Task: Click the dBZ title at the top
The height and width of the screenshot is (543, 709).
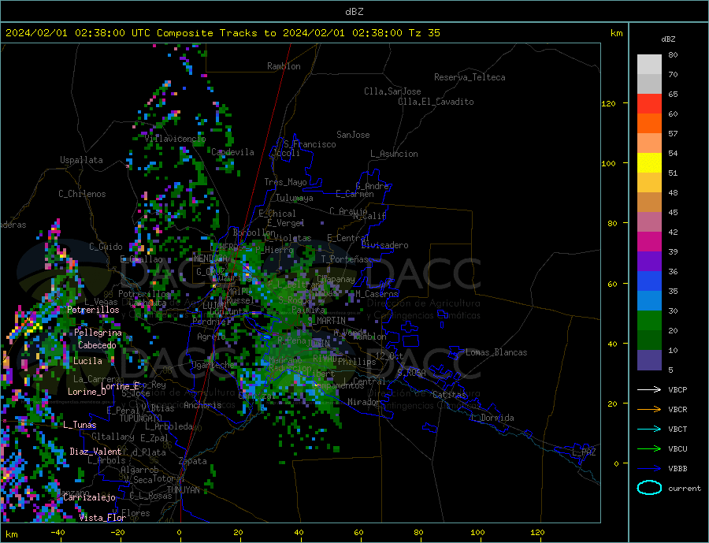Action: [354, 12]
